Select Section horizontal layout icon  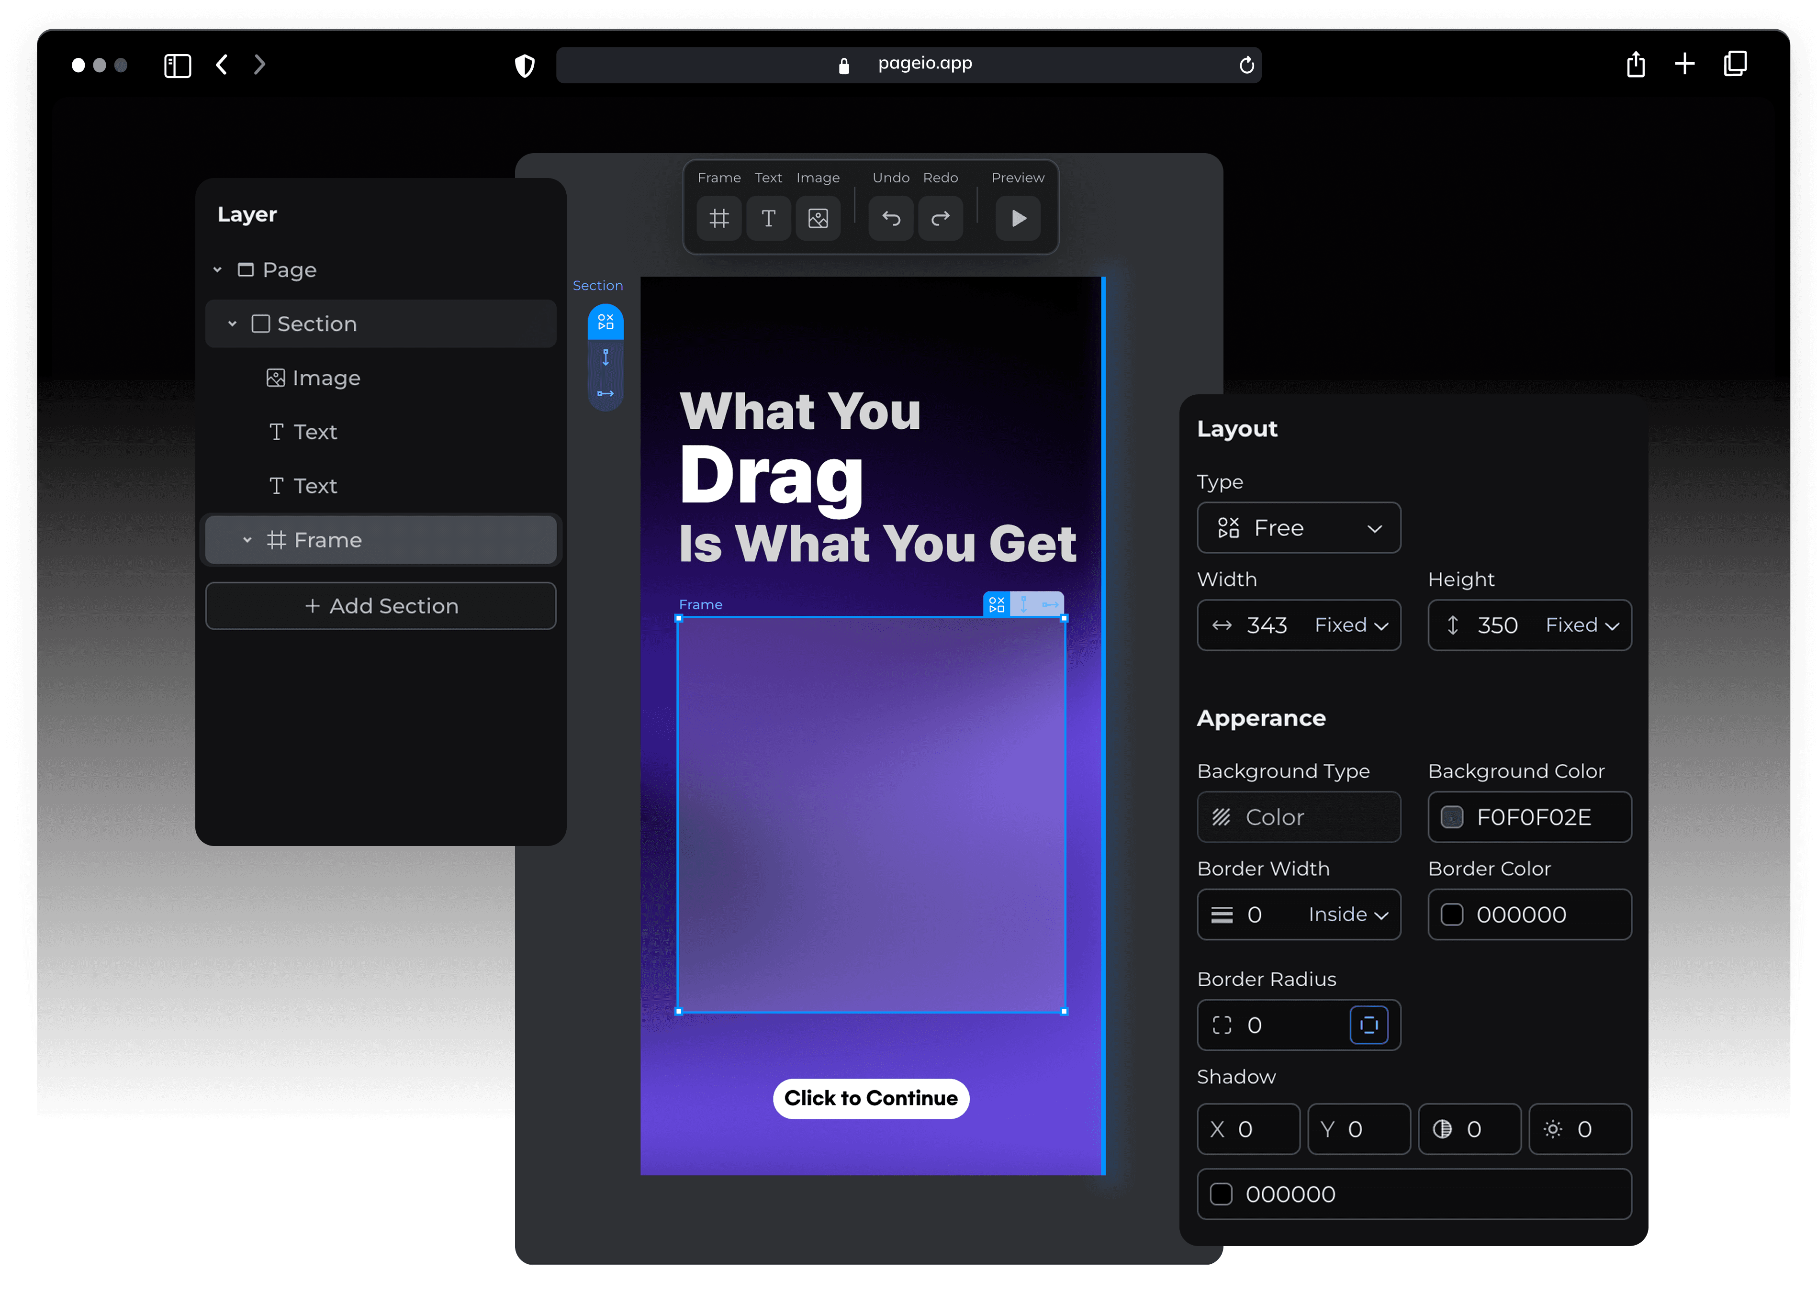pyautogui.click(x=606, y=393)
